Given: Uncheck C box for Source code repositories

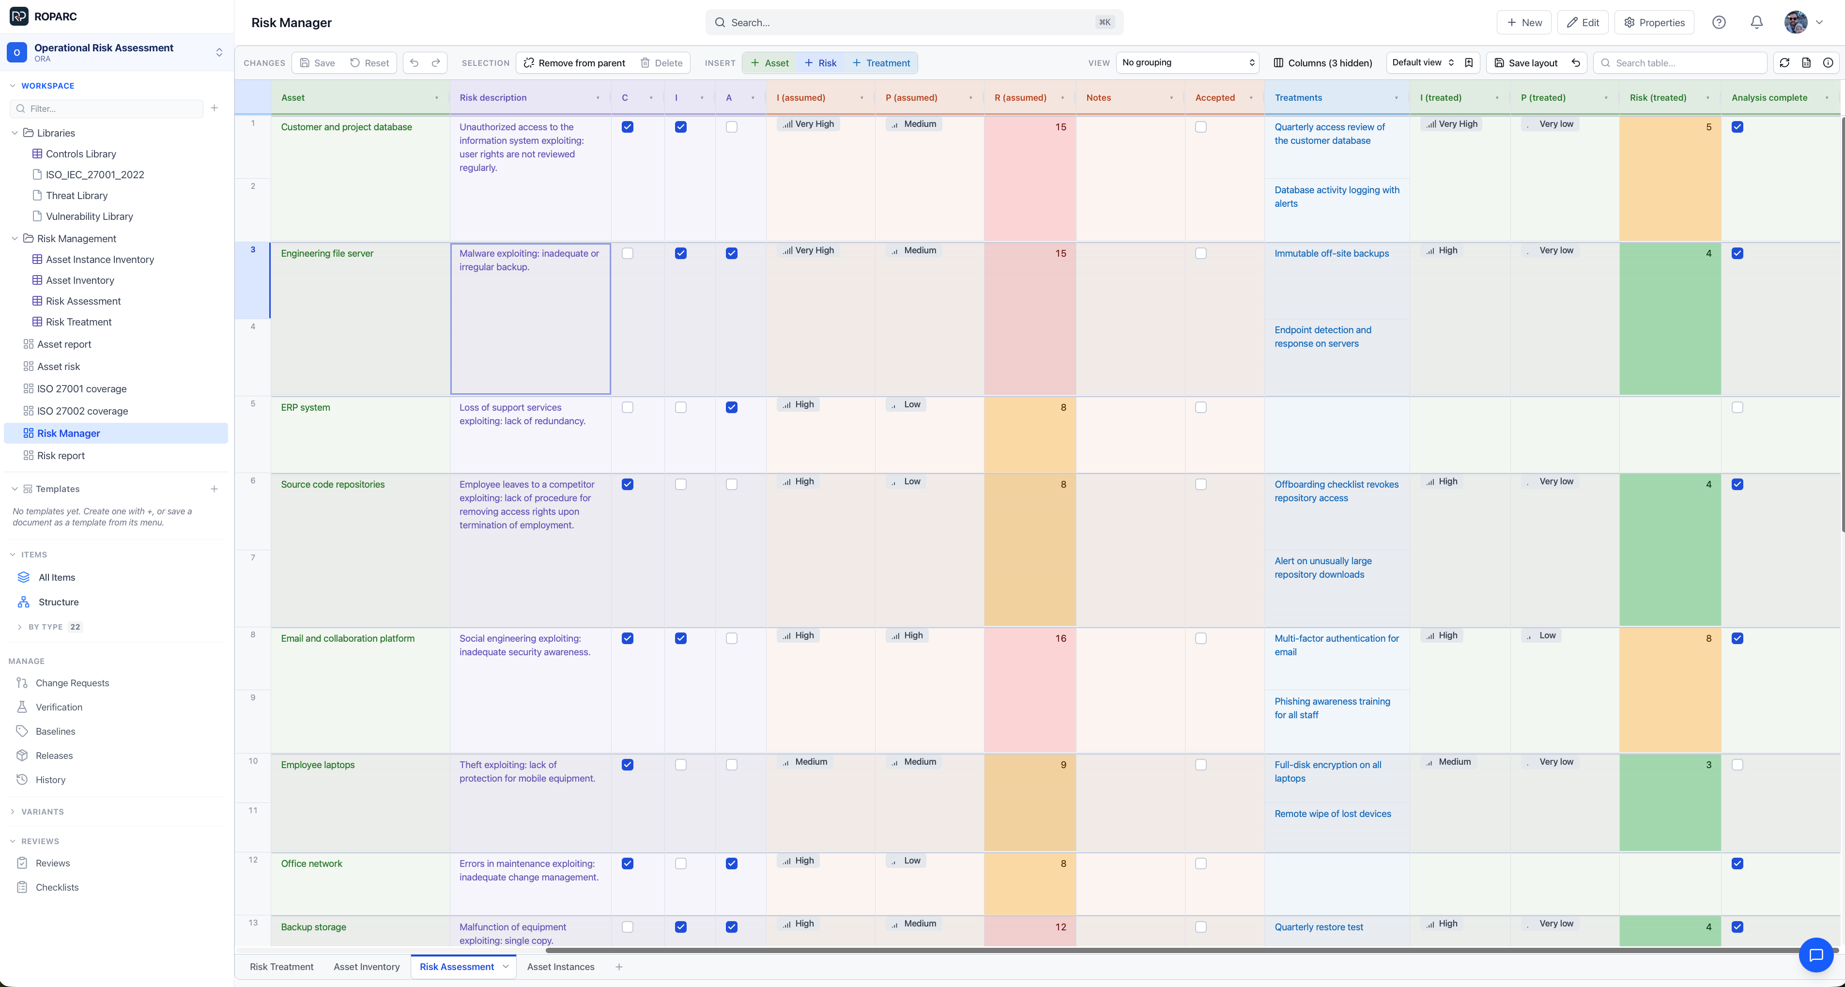Looking at the screenshot, I should pyautogui.click(x=628, y=484).
